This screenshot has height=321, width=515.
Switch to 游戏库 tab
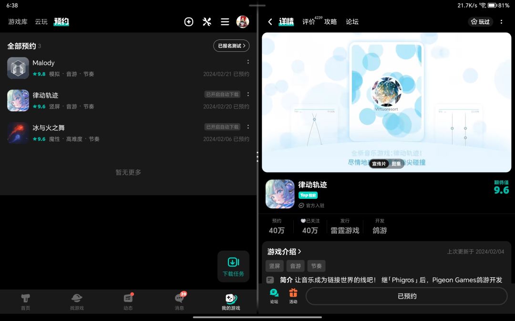[18, 22]
